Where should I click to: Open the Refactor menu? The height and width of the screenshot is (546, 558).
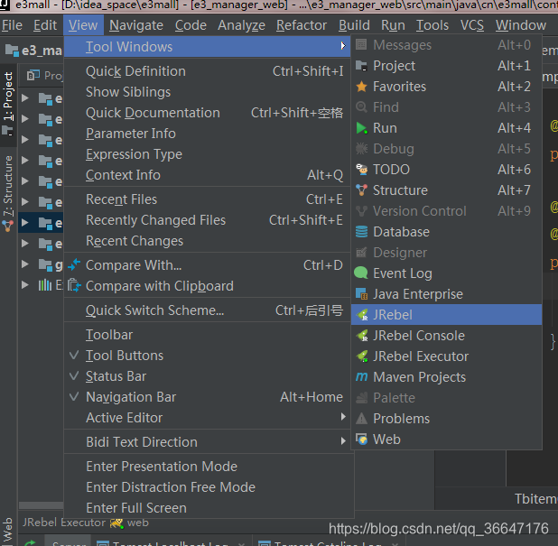pyautogui.click(x=302, y=25)
